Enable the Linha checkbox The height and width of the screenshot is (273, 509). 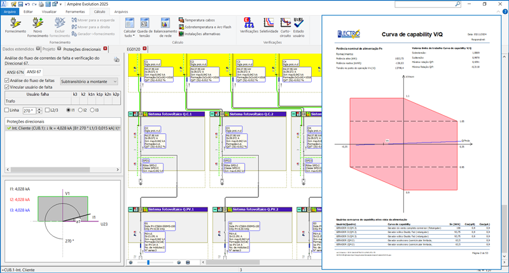[x=6, y=110]
